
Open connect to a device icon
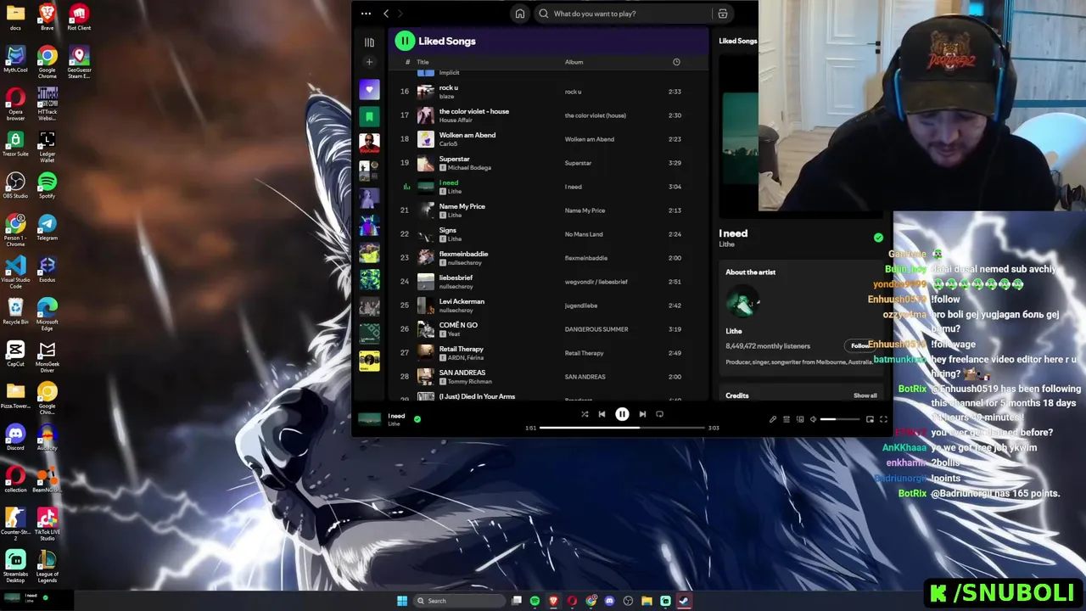pos(799,419)
